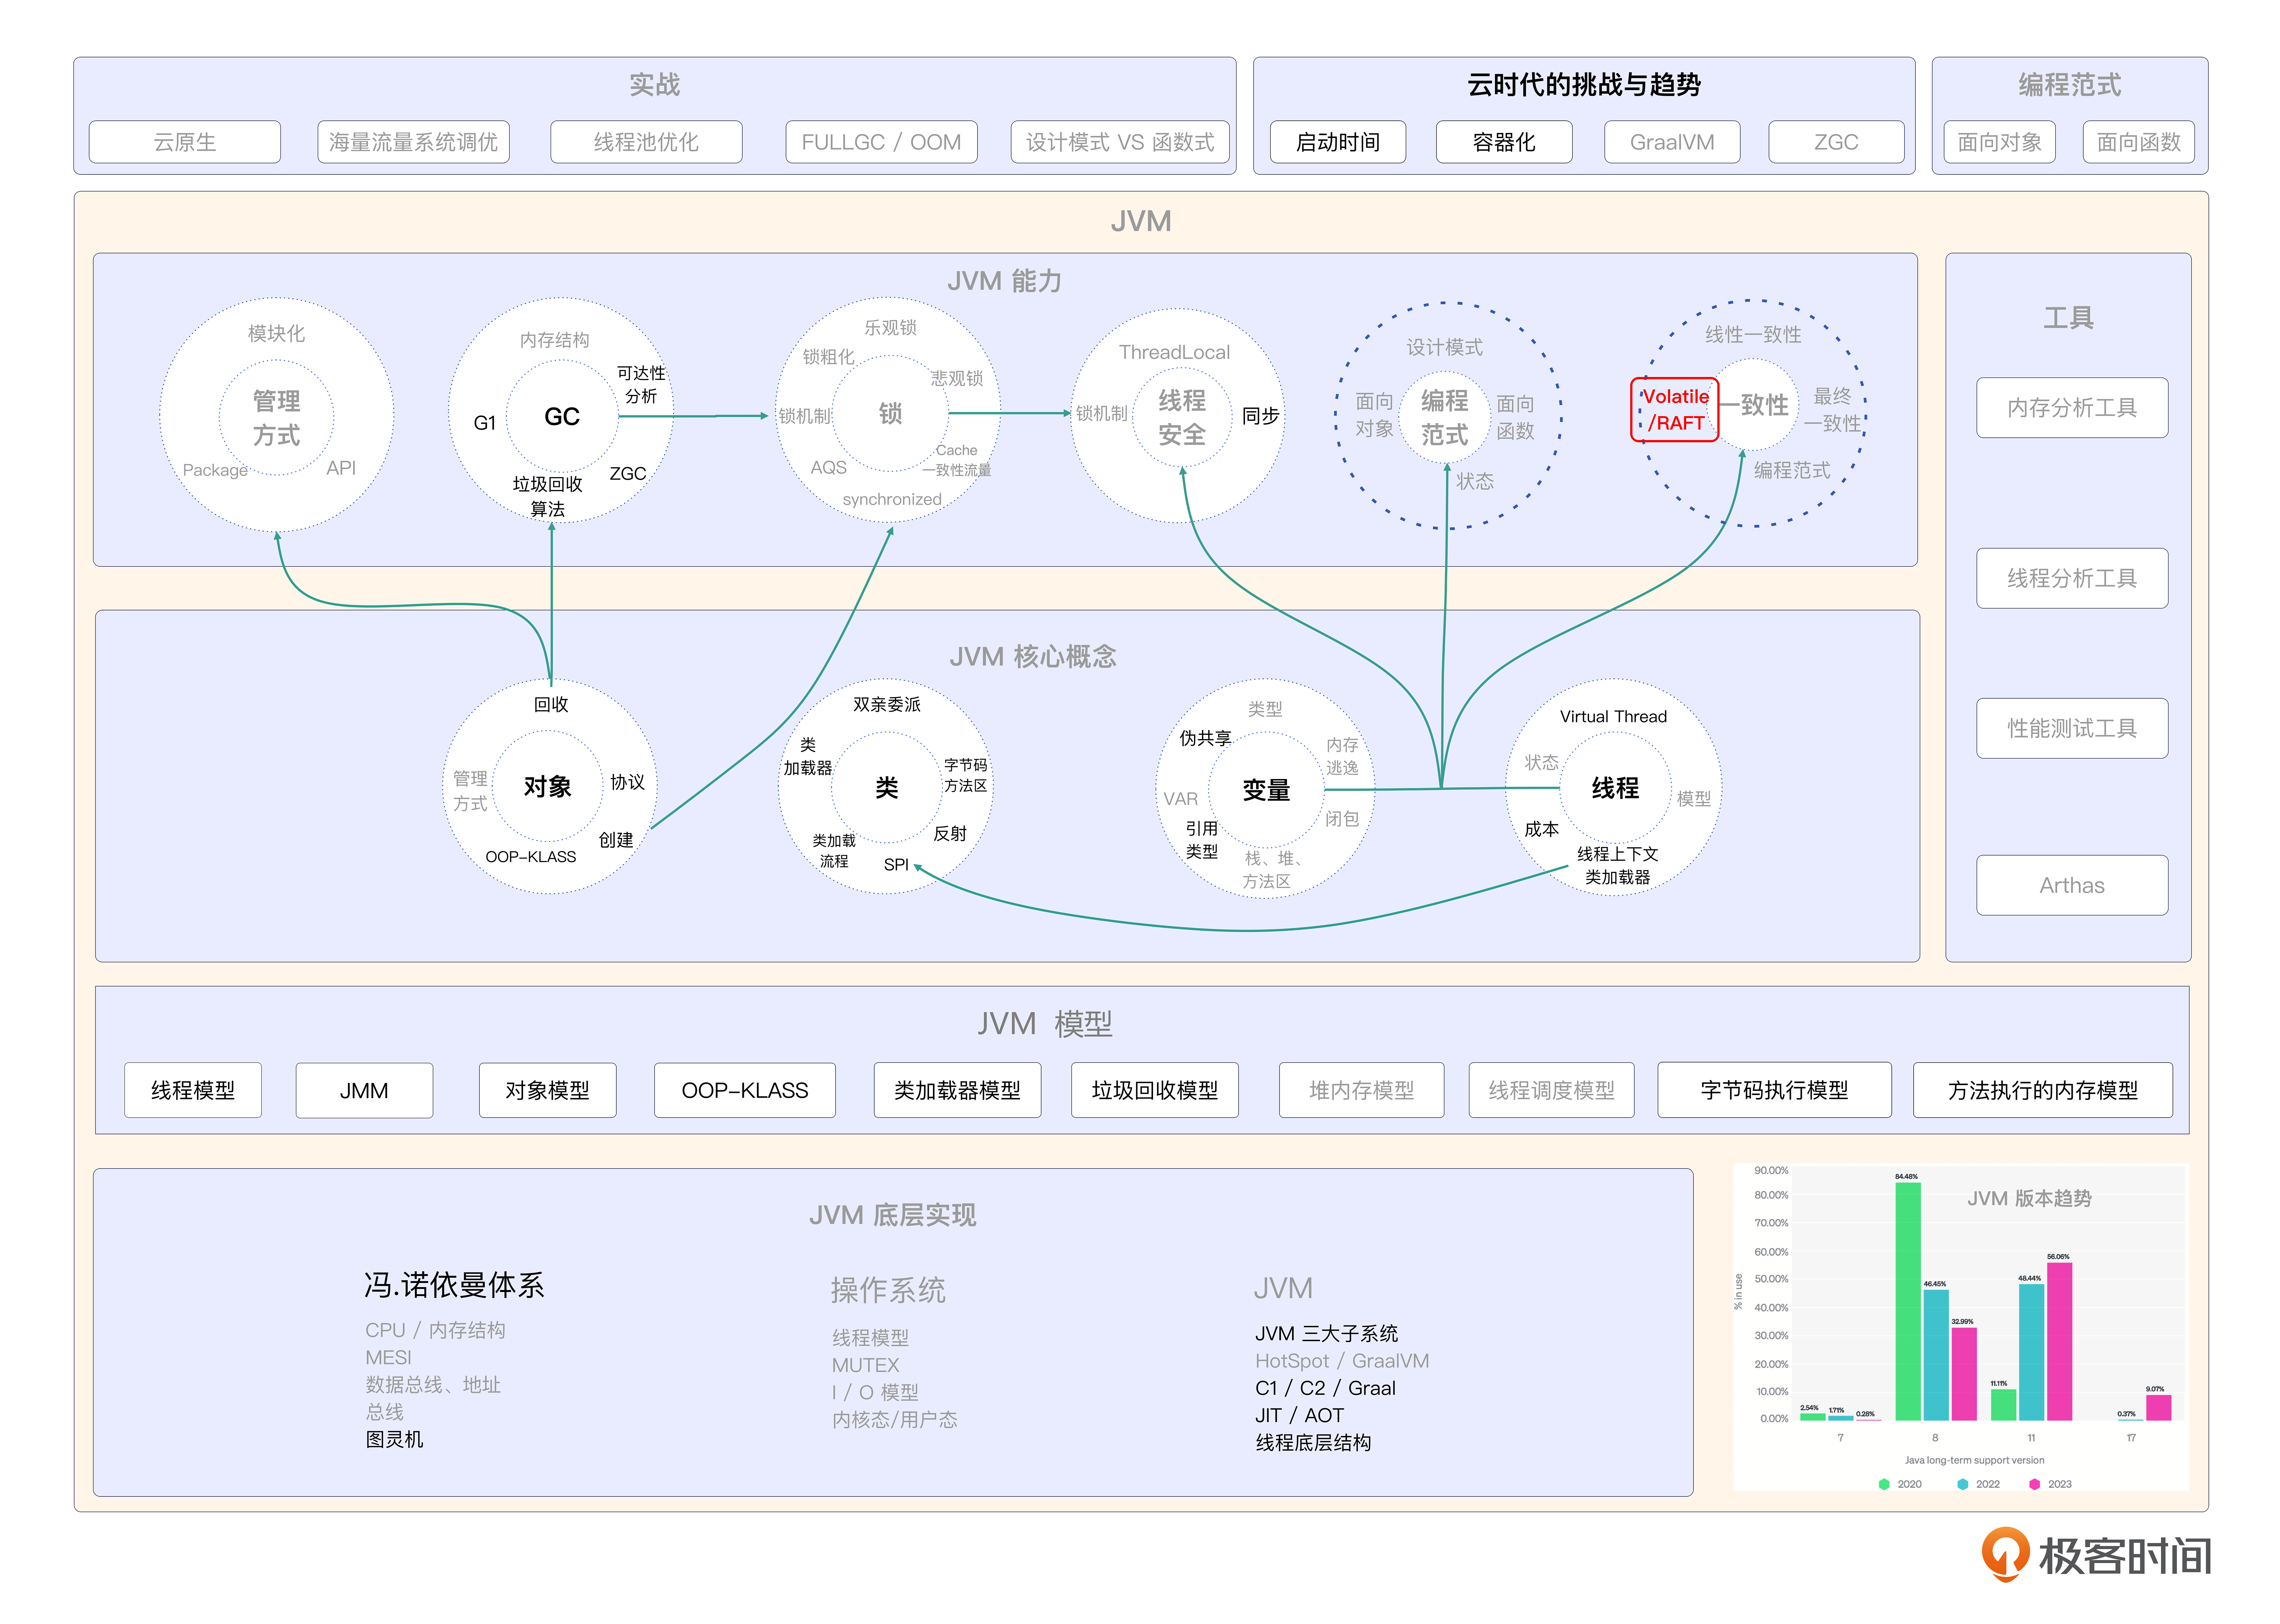2280x1624 pixels.
Task: Click the green 2020 legend dot
Action: click(1884, 1484)
